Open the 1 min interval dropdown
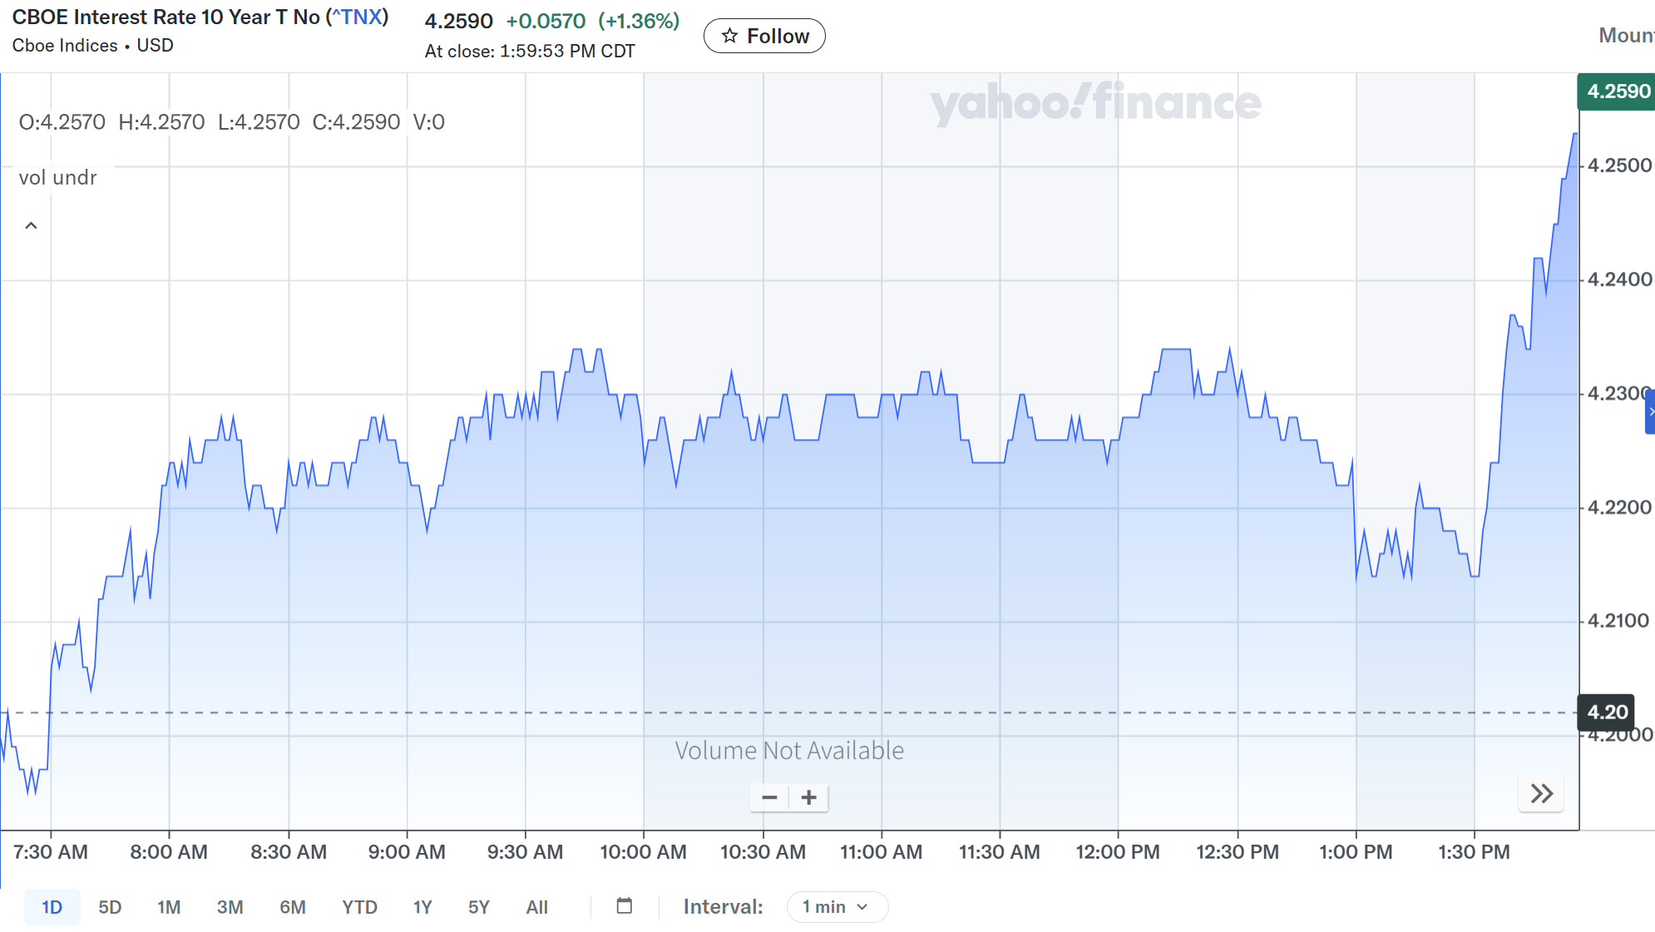The height and width of the screenshot is (932, 1655). tap(837, 907)
